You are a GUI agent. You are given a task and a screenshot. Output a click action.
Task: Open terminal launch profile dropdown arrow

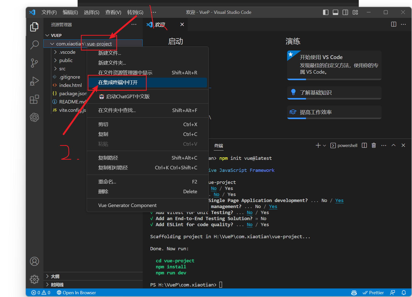coord(324,145)
